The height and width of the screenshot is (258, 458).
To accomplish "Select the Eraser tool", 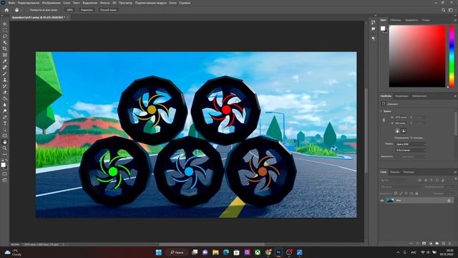I will click(x=5, y=92).
